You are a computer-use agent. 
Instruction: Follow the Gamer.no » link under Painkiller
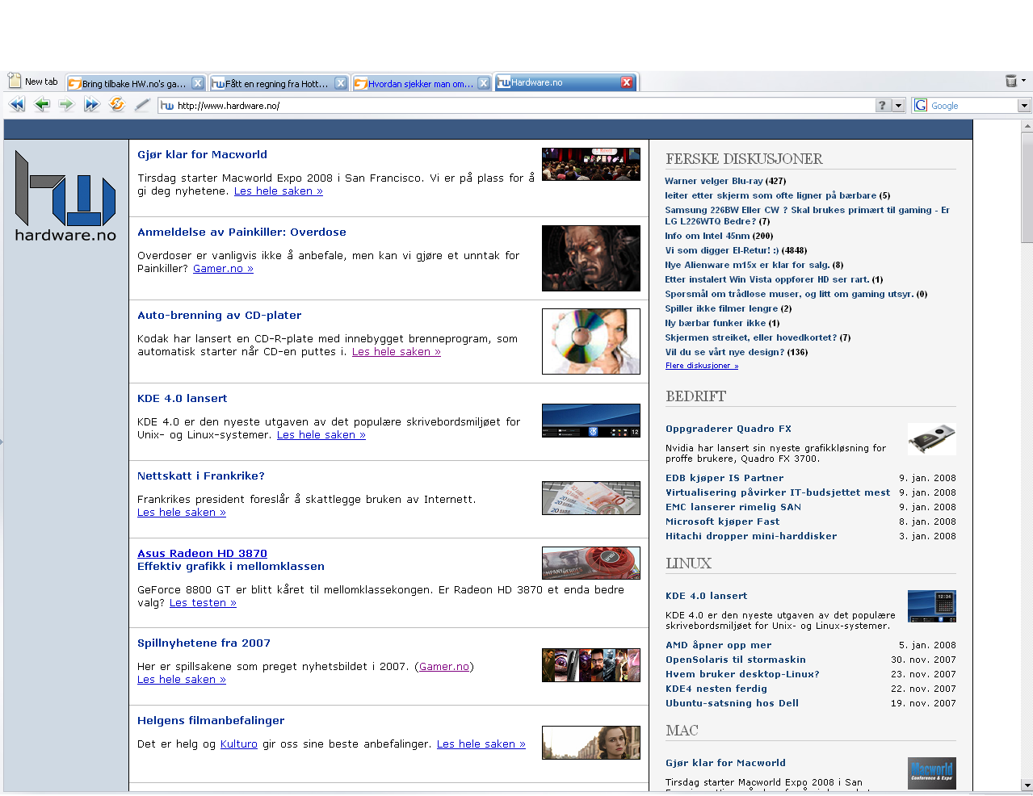tap(223, 268)
